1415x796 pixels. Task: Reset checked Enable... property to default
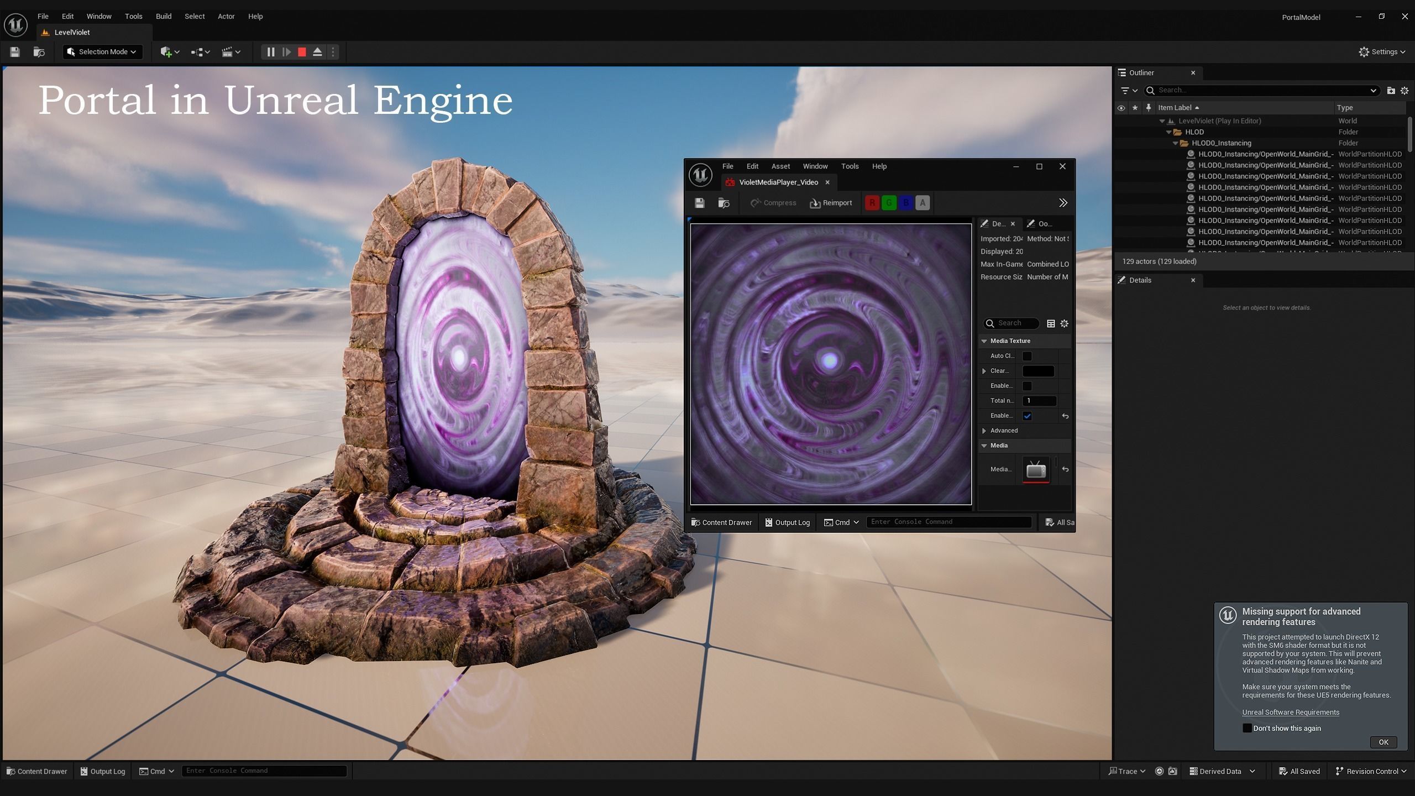1065,416
